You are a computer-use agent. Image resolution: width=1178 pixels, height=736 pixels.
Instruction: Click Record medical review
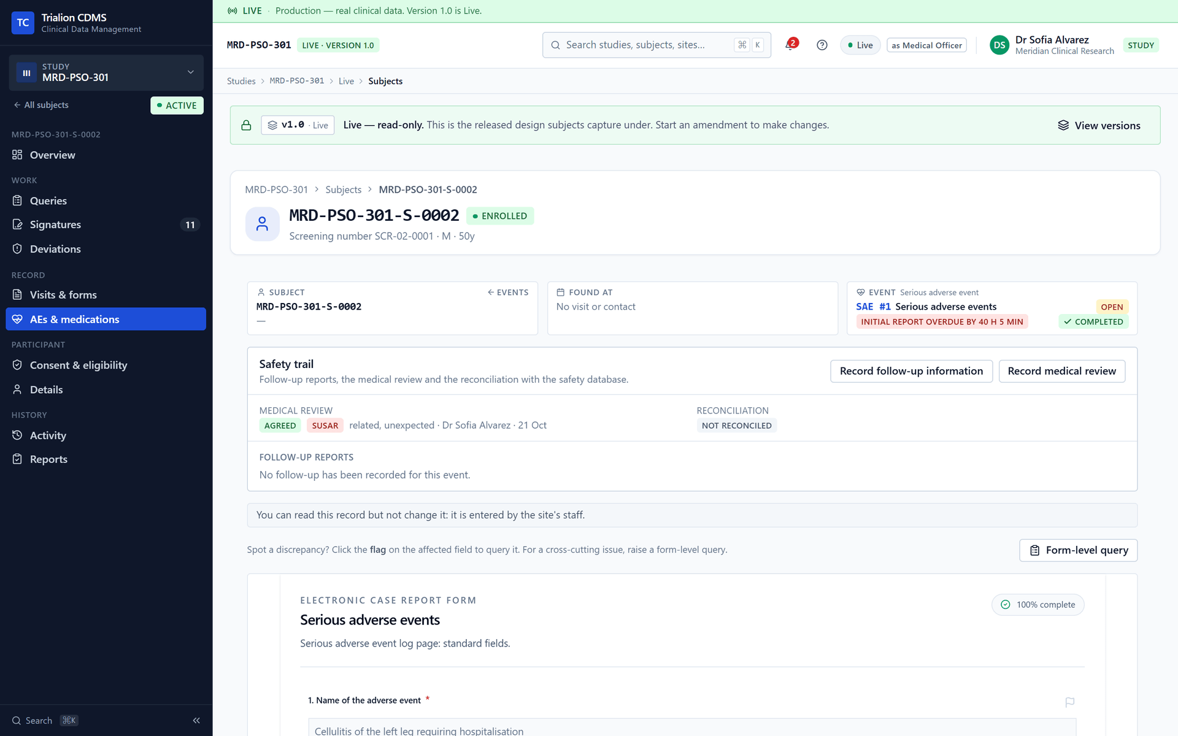point(1061,371)
